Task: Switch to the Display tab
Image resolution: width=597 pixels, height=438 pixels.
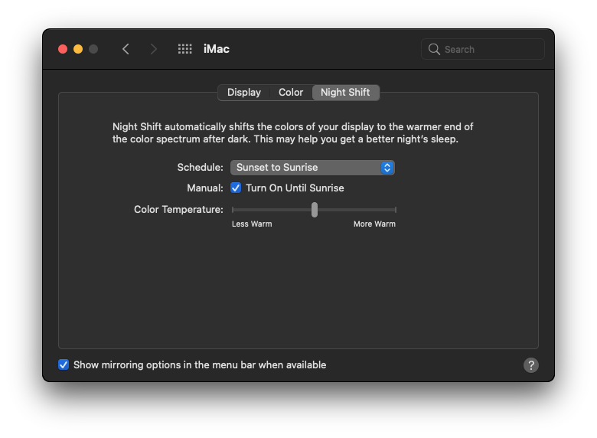Action: click(x=244, y=92)
